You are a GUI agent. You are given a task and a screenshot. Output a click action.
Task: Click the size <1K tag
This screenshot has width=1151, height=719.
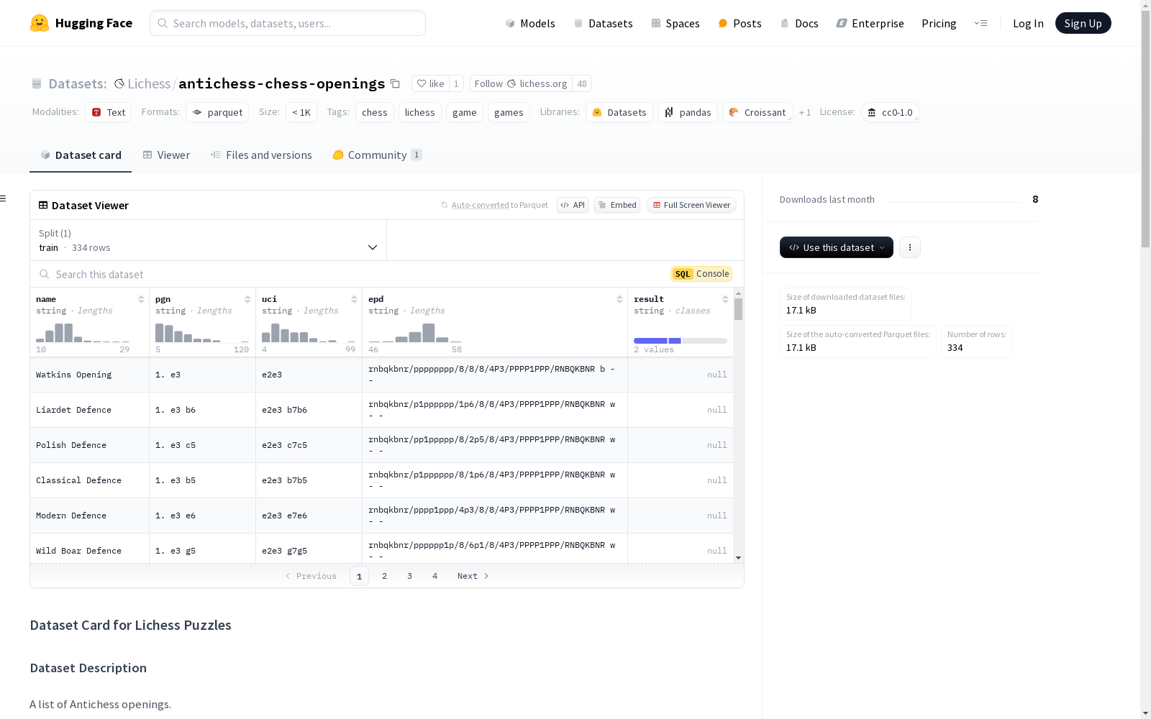(301, 112)
